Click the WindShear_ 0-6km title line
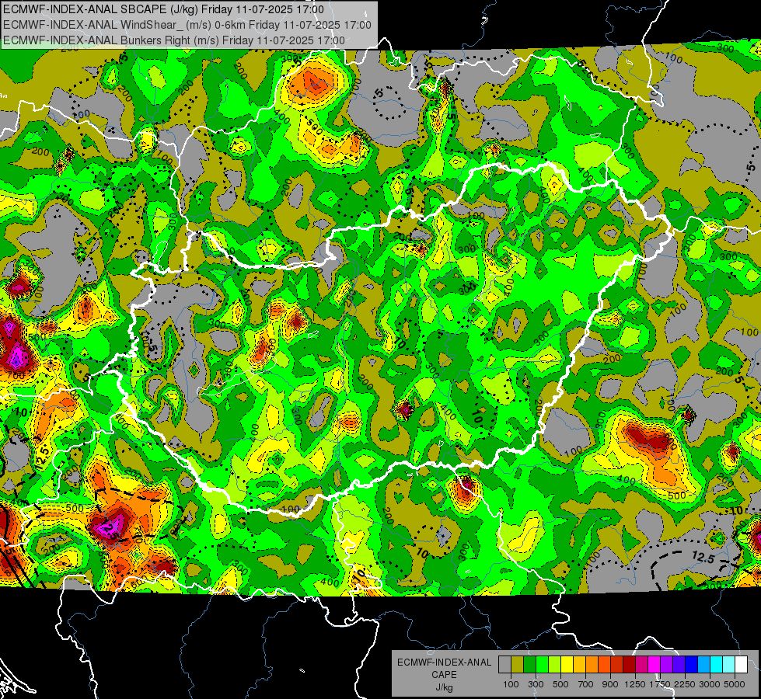The width and height of the screenshot is (761, 699). pyautogui.click(x=187, y=25)
